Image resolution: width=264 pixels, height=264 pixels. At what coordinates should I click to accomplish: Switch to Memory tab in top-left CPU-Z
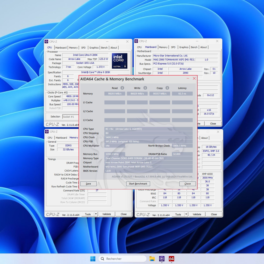tap(73, 48)
